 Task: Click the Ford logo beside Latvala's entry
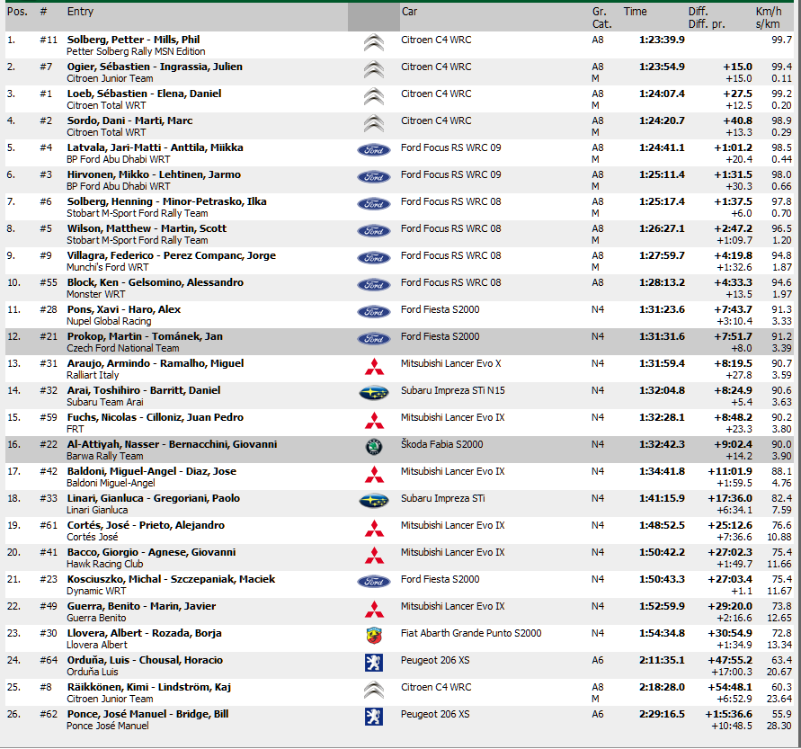point(373,150)
